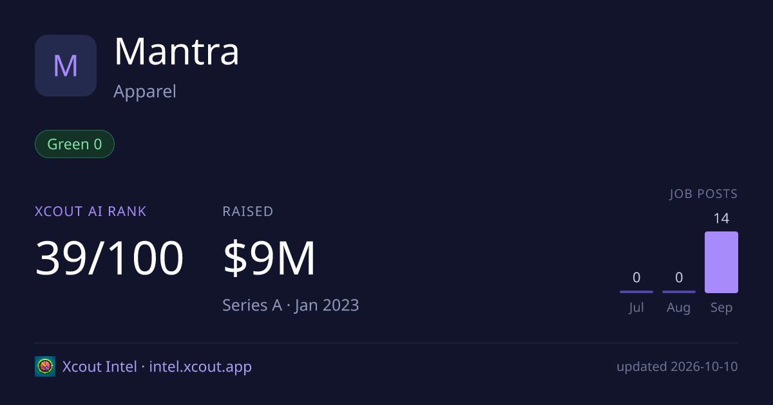The image size is (773, 405).
Task: Click the Mantra M logo tile
Action: point(66,66)
